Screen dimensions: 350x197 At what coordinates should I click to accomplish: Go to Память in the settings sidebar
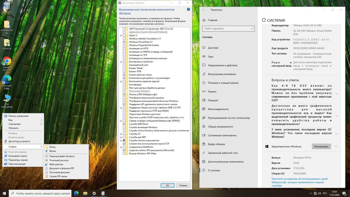pyautogui.click(x=212, y=92)
